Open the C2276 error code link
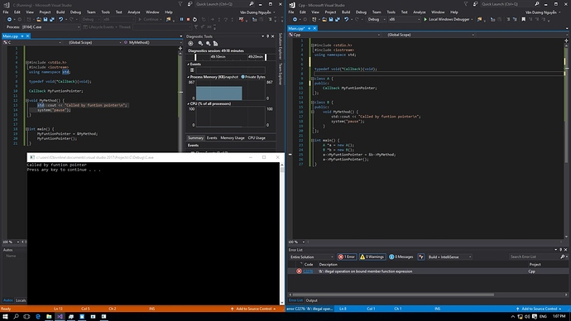This screenshot has height=321, width=571. click(308, 271)
